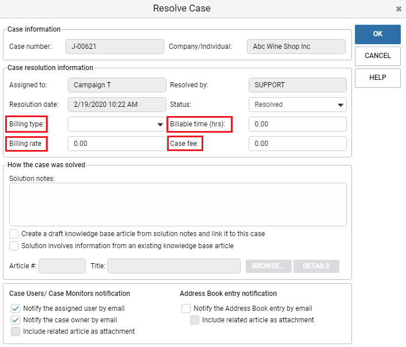Uncheck Notify the assigned user by email

(x=16, y=309)
